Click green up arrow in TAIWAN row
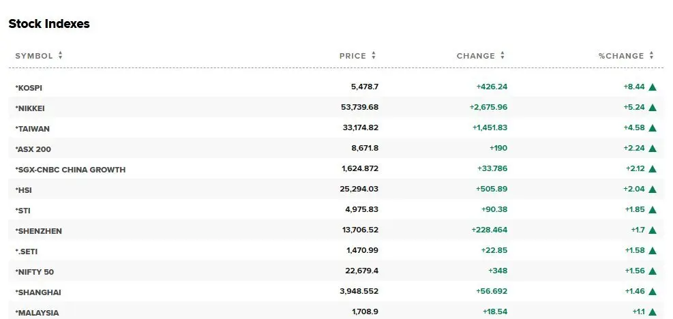This screenshot has width=673, height=319. (653, 128)
